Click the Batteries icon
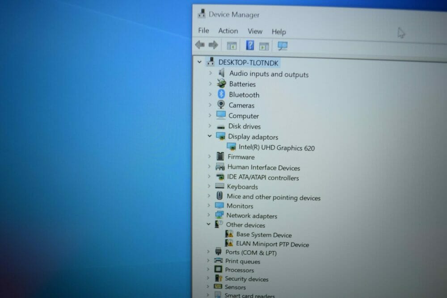 pyautogui.click(x=221, y=84)
